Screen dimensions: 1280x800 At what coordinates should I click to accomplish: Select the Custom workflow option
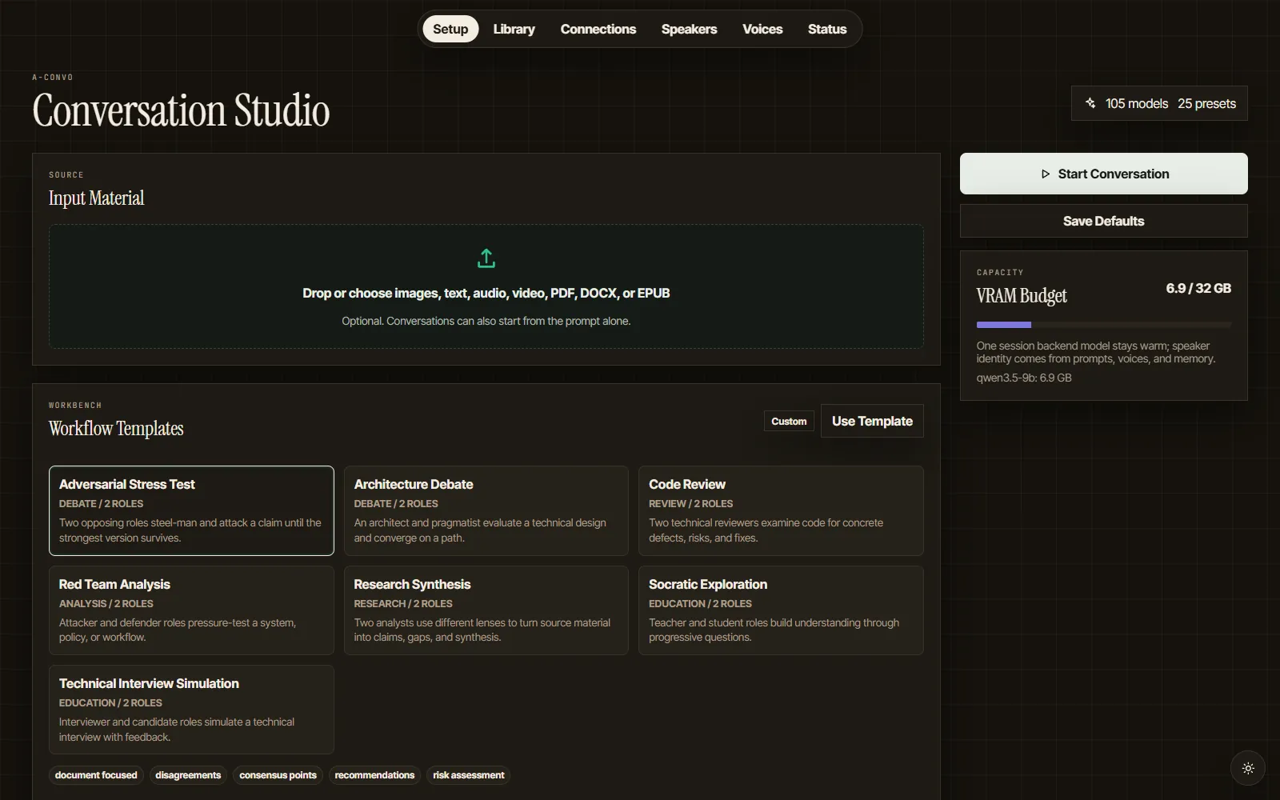click(x=789, y=421)
